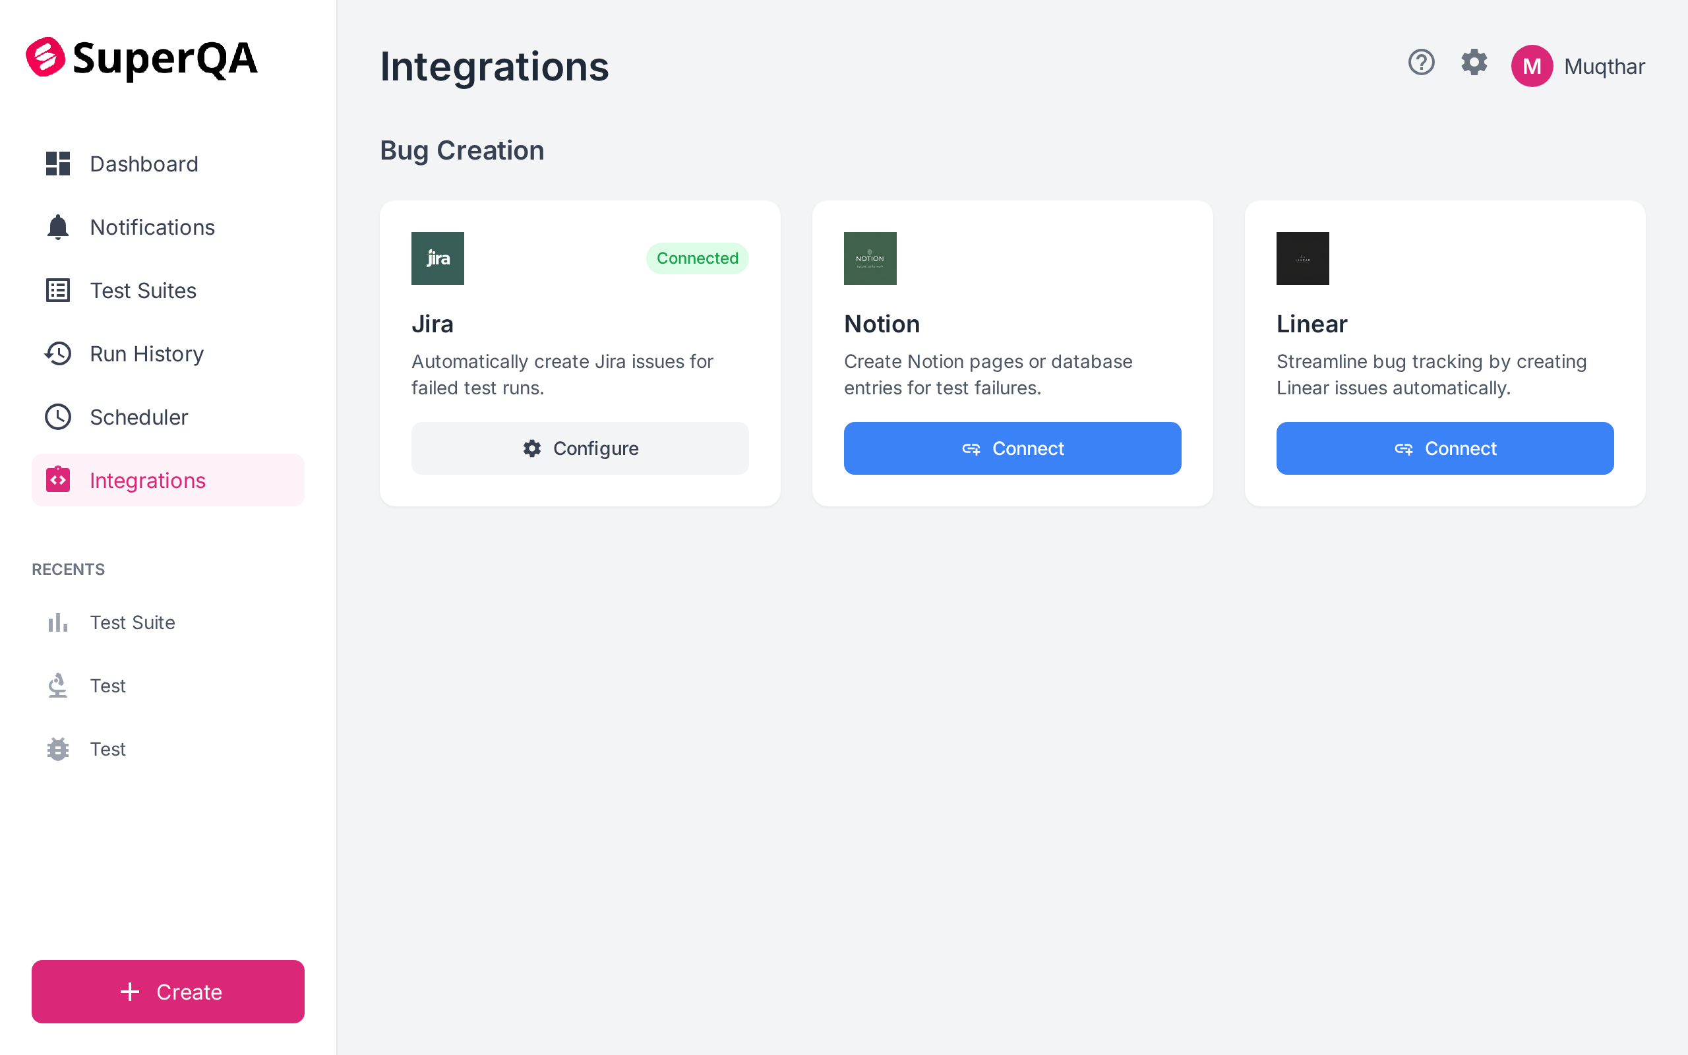Click the Jira logo thumbnail
1688x1055 pixels.
click(437, 258)
